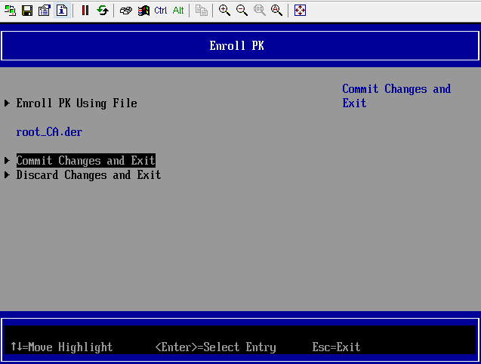This screenshot has width=481, height=364.
Task: Click the zoom out magnifier icon
Action: pos(242,11)
